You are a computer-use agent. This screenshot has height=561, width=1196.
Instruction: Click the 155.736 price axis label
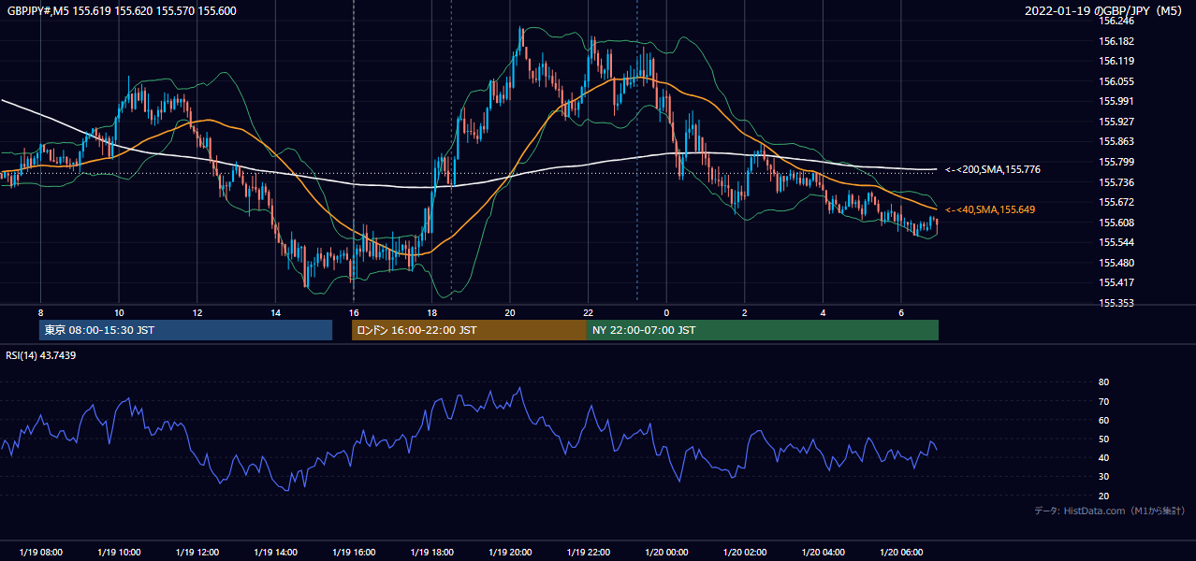1116,182
